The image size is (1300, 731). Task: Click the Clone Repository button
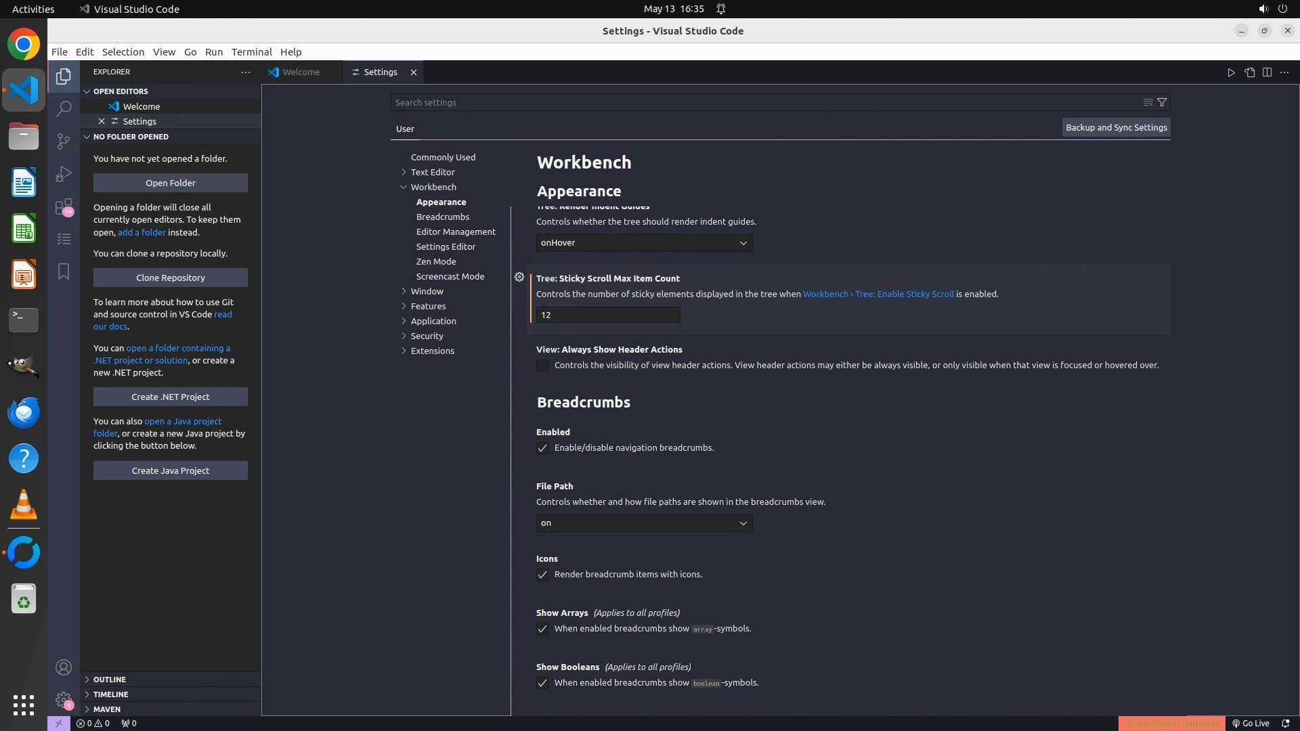tap(170, 278)
